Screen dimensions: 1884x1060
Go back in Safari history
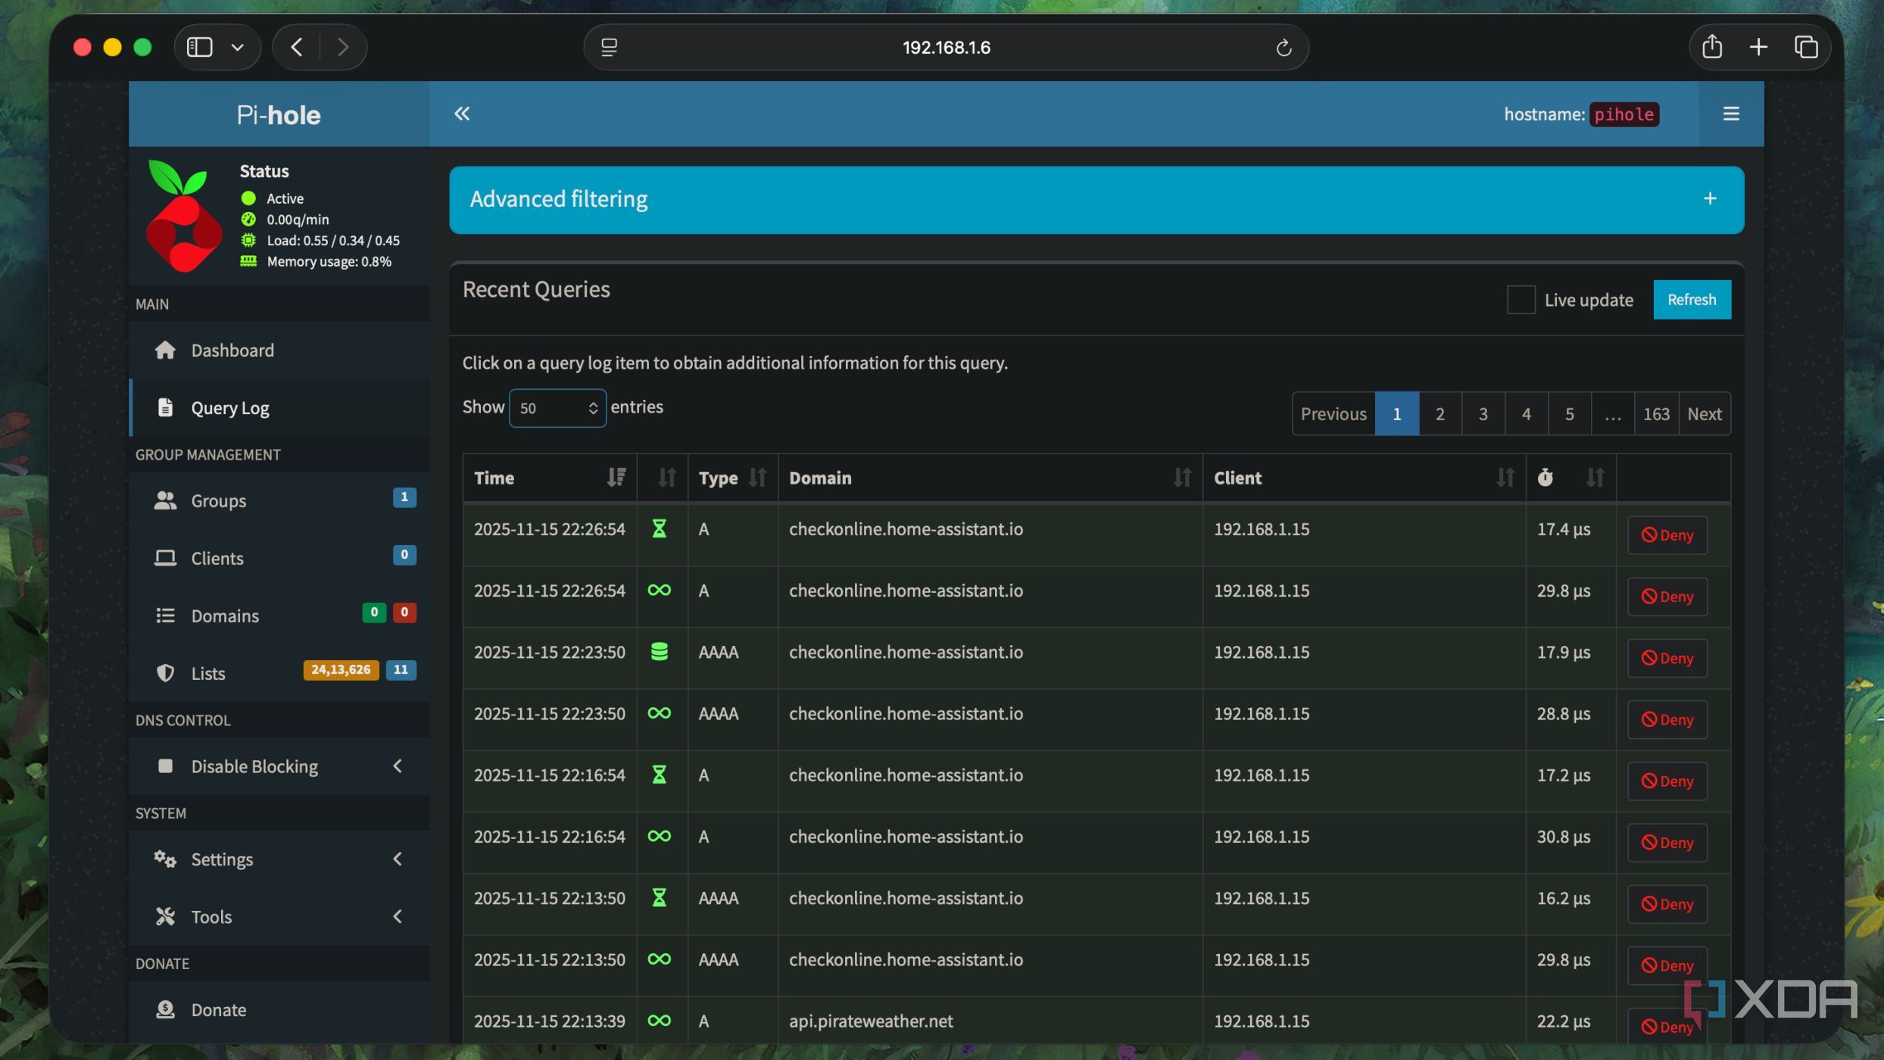(x=297, y=47)
